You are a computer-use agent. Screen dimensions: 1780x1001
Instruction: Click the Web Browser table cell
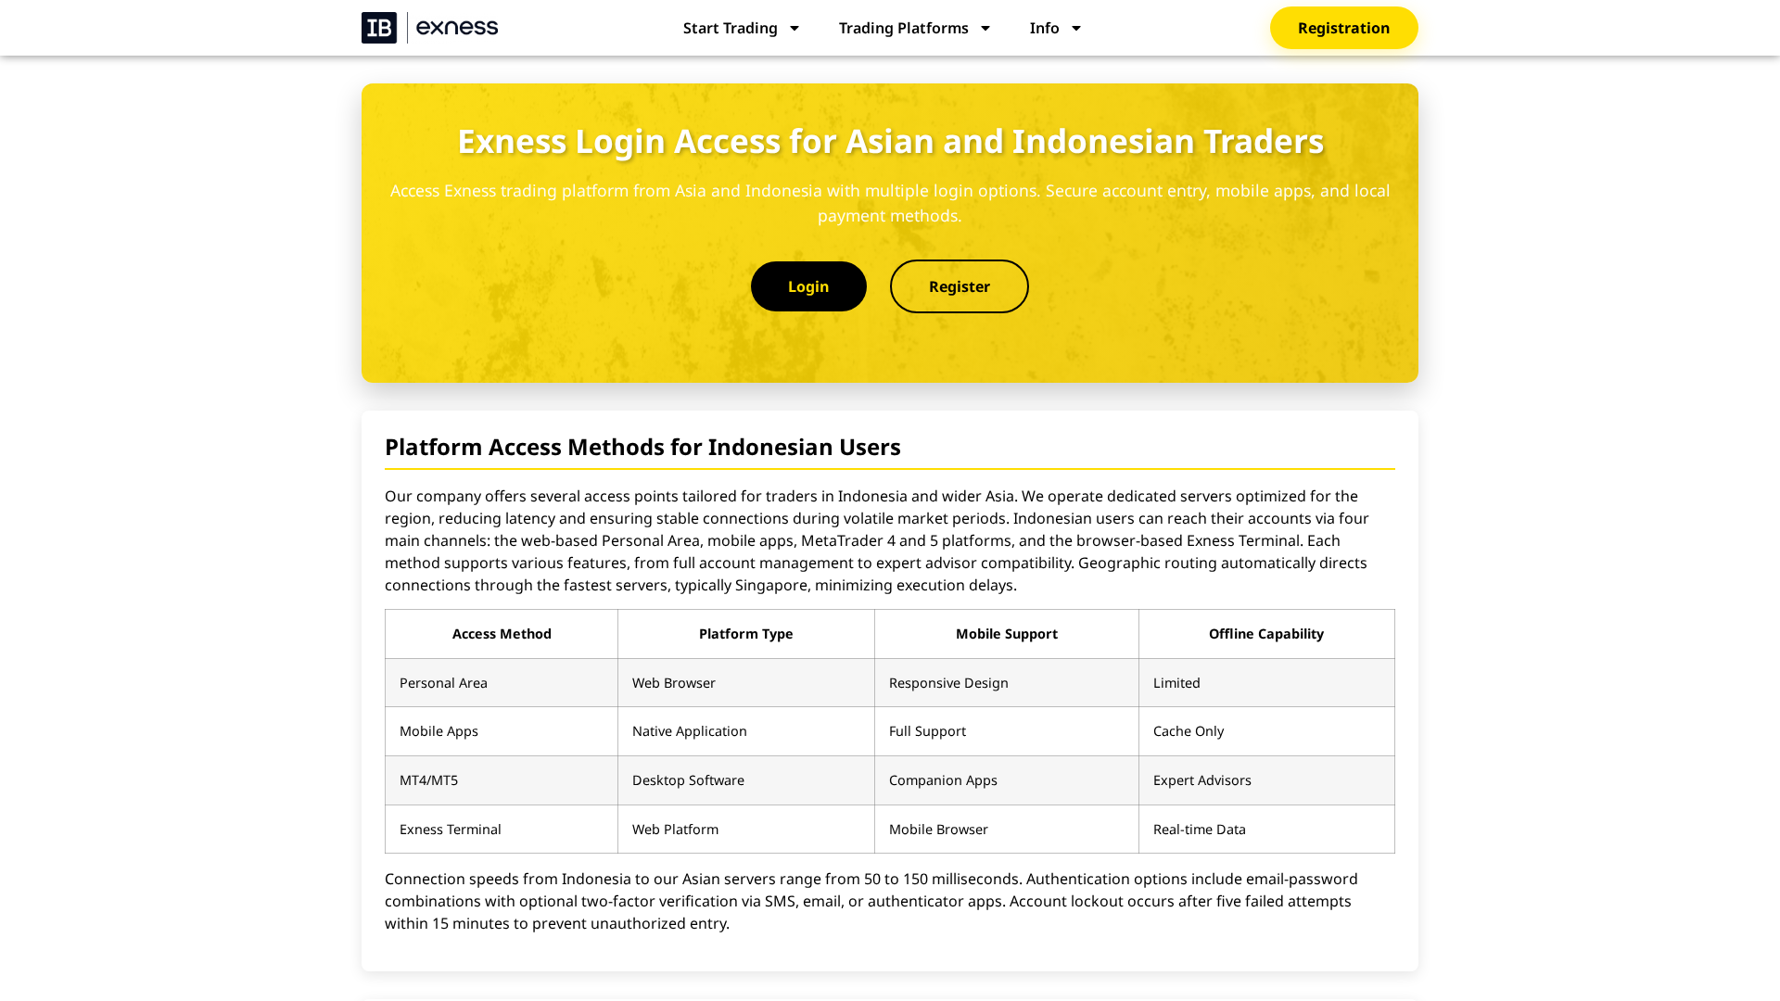point(746,683)
